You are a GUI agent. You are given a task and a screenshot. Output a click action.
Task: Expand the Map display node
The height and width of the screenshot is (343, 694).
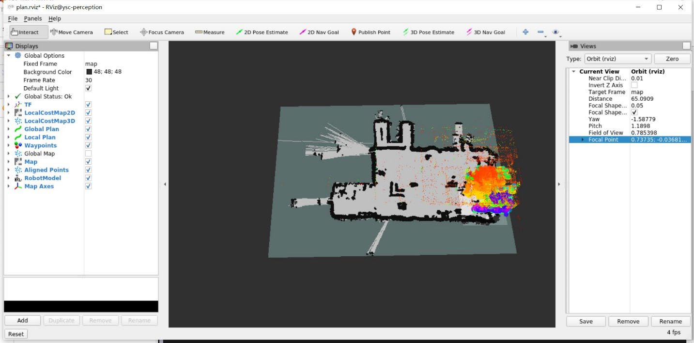coord(8,162)
